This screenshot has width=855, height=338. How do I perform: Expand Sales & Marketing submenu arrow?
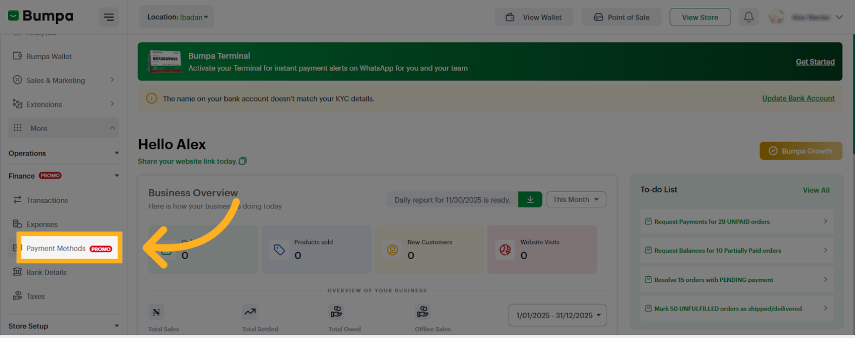pyautogui.click(x=112, y=80)
